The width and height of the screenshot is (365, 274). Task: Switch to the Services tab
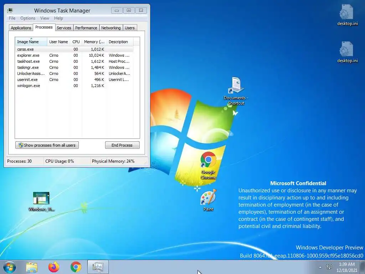pos(64,28)
